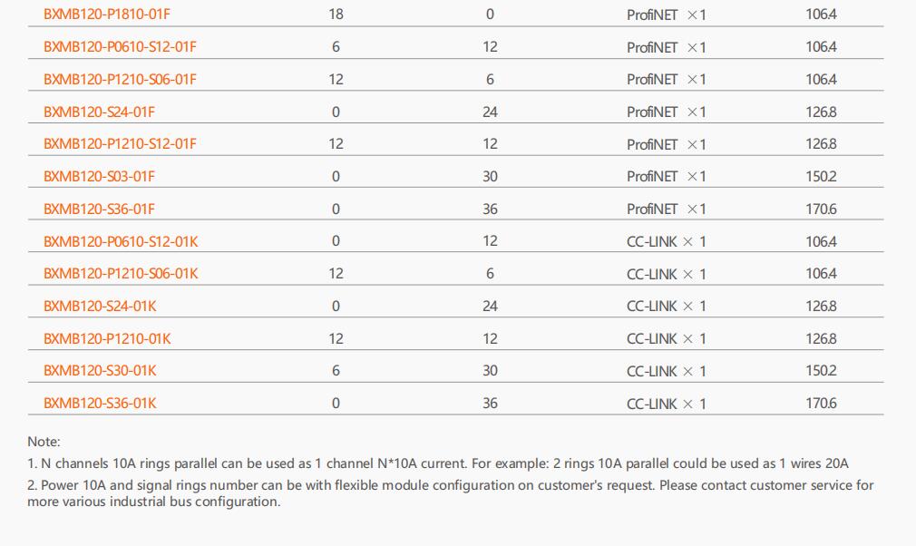Select the BXMB120-S36-01F model link

click(x=100, y=209)
